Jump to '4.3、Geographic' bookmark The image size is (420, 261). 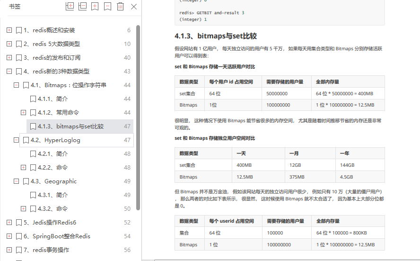pos(53,181)
